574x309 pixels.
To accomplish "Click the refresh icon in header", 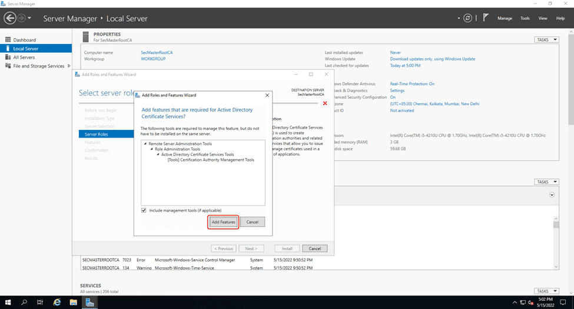I will (467, 18).
